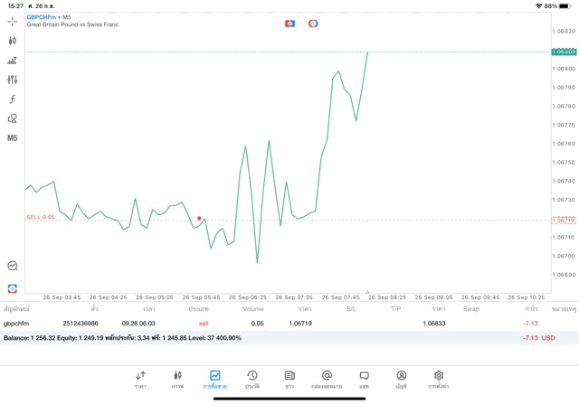Open the indicators icon in left toolbar
The height and width of the screenshot is (404, 579).
click(13, 61)
